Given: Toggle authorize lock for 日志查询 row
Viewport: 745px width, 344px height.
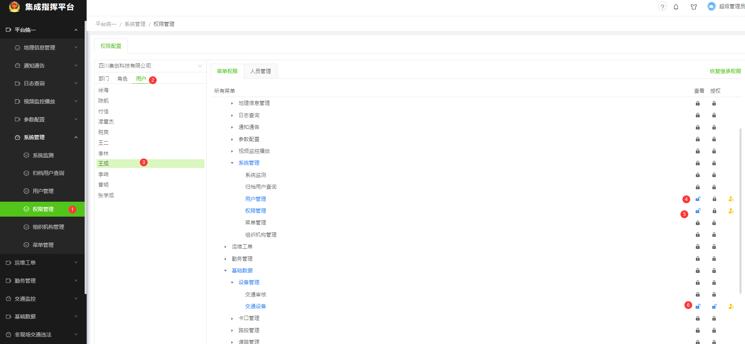Looking at the screenshot, I should (x=714, y=115).
